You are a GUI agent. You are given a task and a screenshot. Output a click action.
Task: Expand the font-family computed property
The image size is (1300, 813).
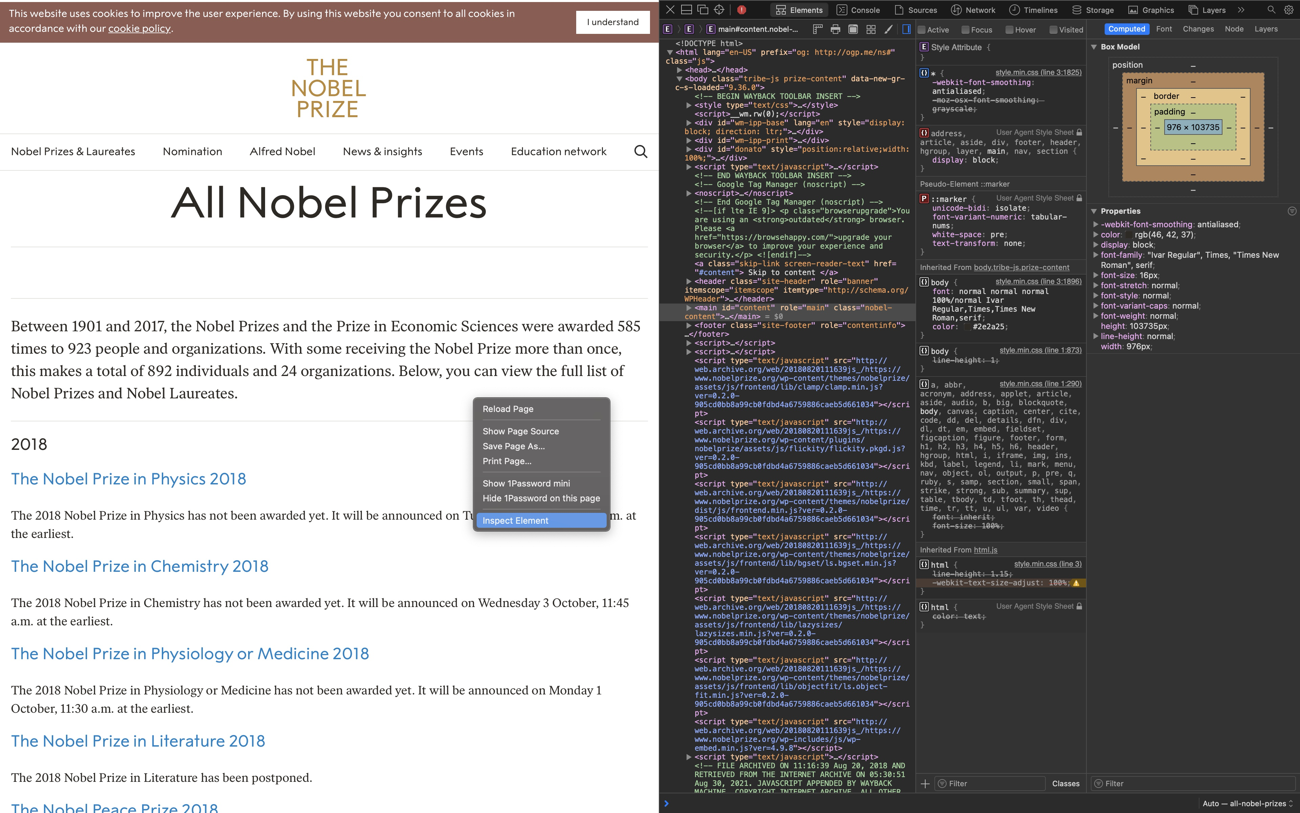[1095, 255]
